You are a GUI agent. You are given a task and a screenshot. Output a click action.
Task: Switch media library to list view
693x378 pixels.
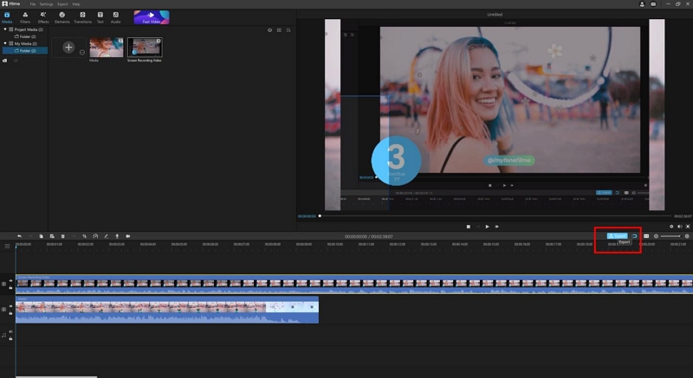pos(288,30)
